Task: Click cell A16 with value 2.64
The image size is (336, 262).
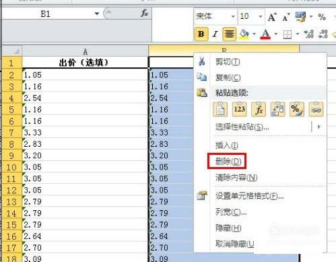Action: [85, 236]
